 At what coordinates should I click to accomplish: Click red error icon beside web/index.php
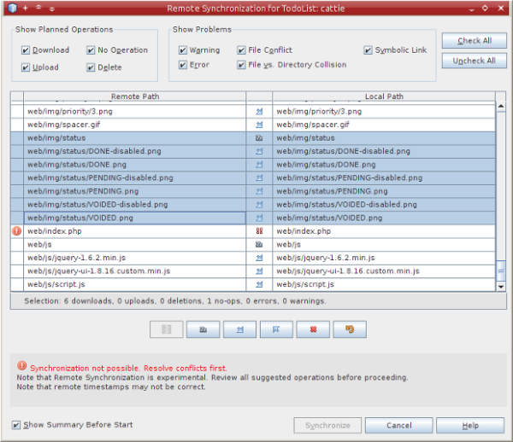[16, 231]
